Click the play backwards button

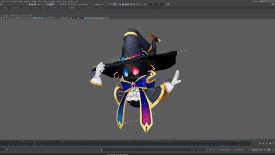pos(270,143)
